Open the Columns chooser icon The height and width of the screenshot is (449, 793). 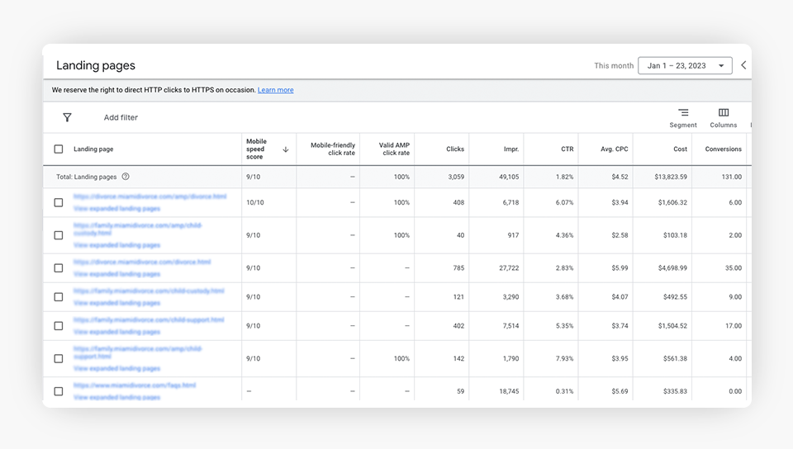coord(724,113)
